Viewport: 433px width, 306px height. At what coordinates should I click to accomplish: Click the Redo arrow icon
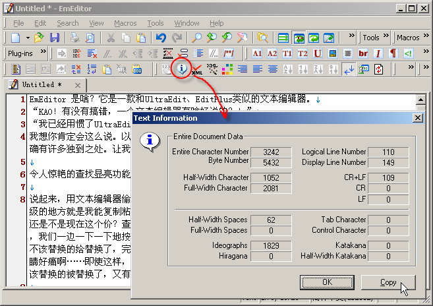177,38
